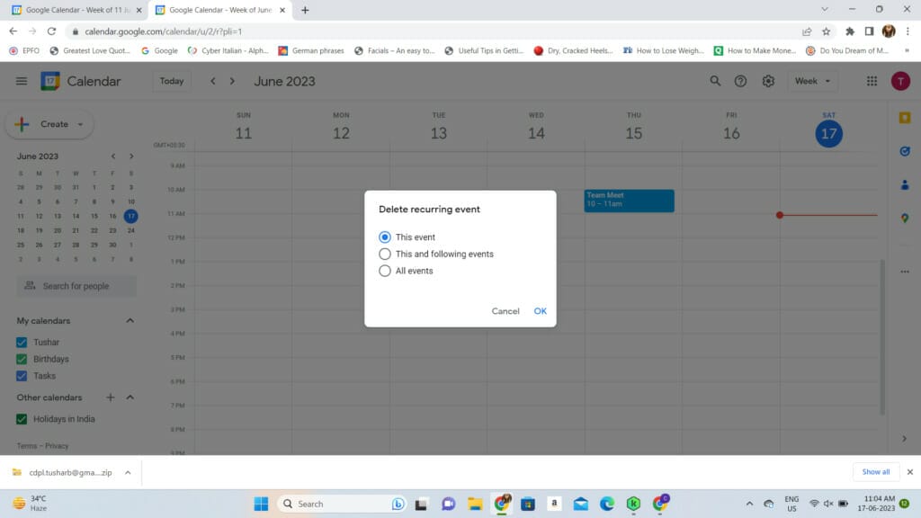Click Cancel in delete dialog
This screenshot has height=518, width=921.
point(505,311)
